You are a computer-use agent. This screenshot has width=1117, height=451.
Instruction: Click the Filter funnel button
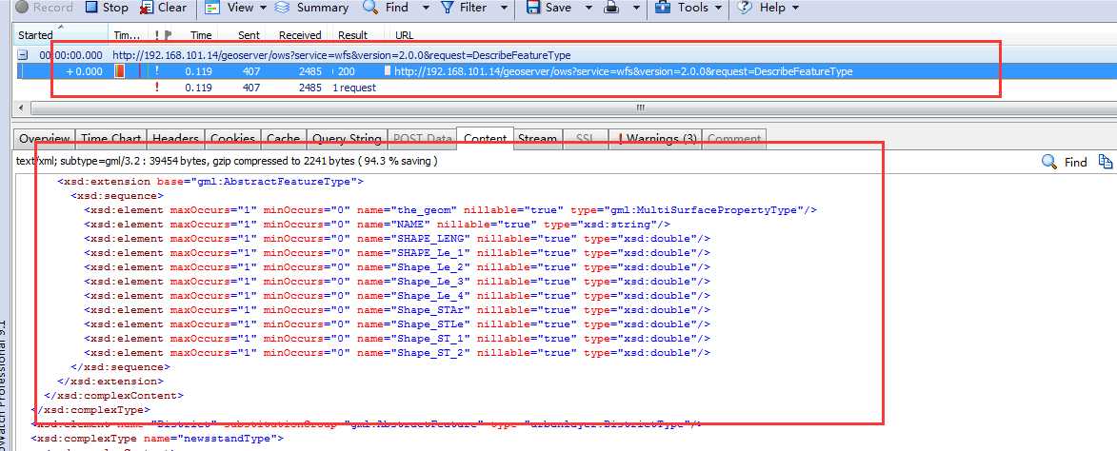464,7
